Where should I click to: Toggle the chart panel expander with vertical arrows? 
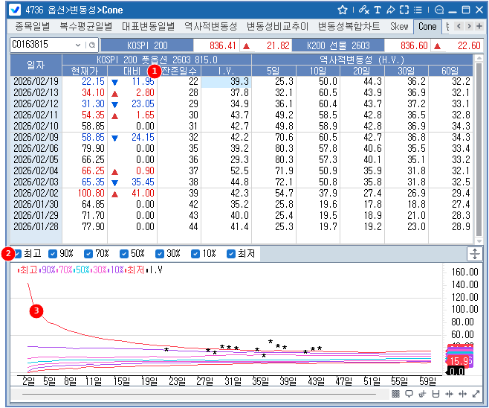pos(475,254)
